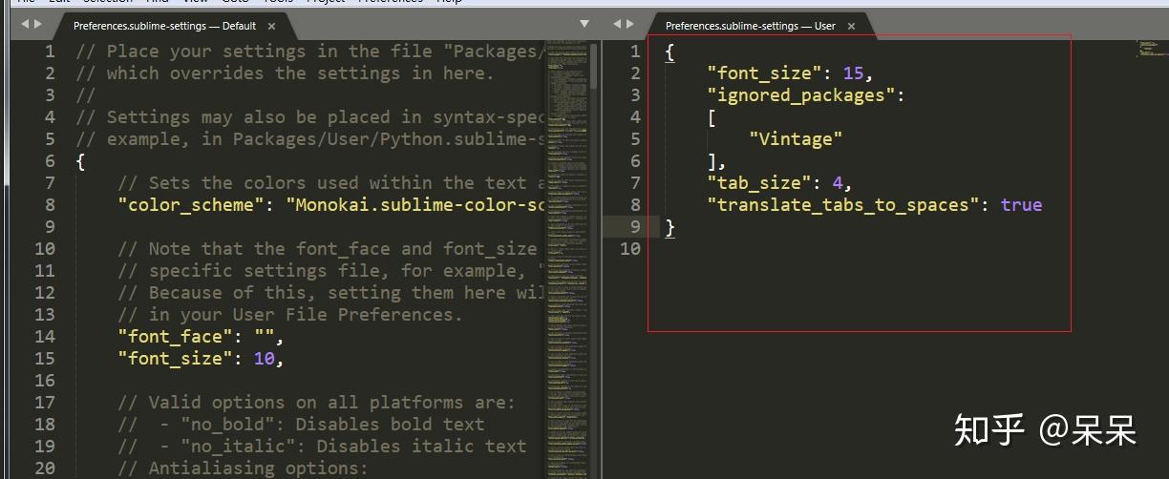The height and width of the screenshot is (479, 1169).
Task: Click the opening brace on User pane line 1
Action: point(670,52)
